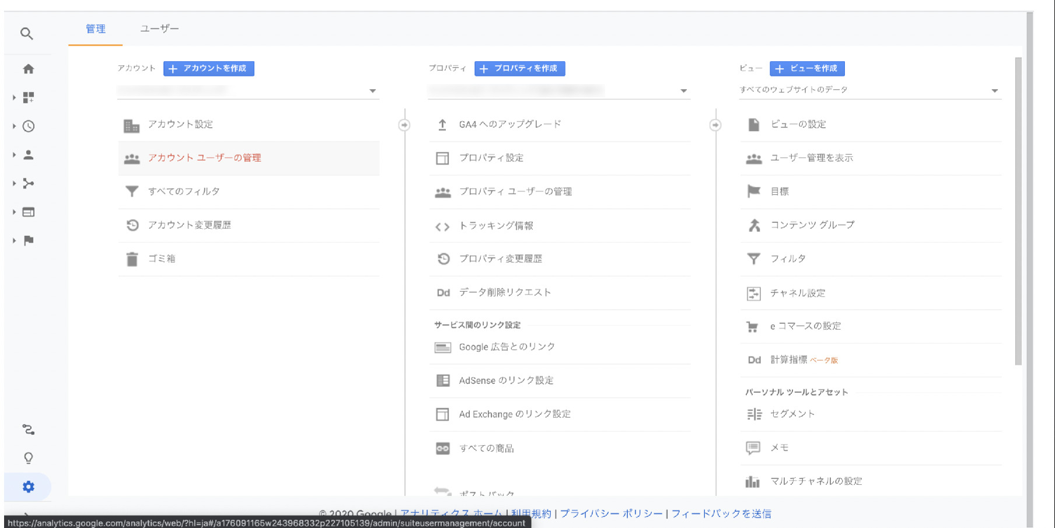
Task: Open Realtime via the clock icon
Action: coord(29,125)
